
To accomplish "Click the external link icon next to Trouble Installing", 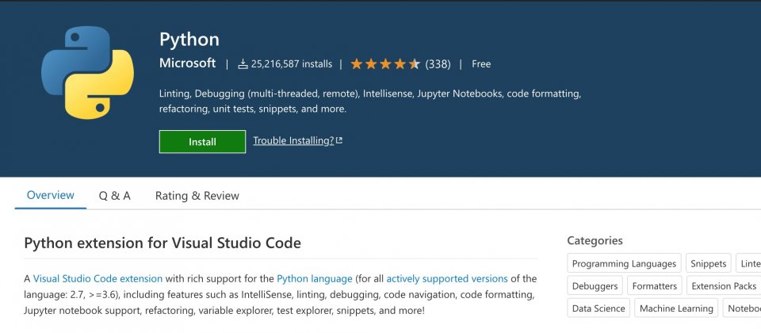I will 339,141.
